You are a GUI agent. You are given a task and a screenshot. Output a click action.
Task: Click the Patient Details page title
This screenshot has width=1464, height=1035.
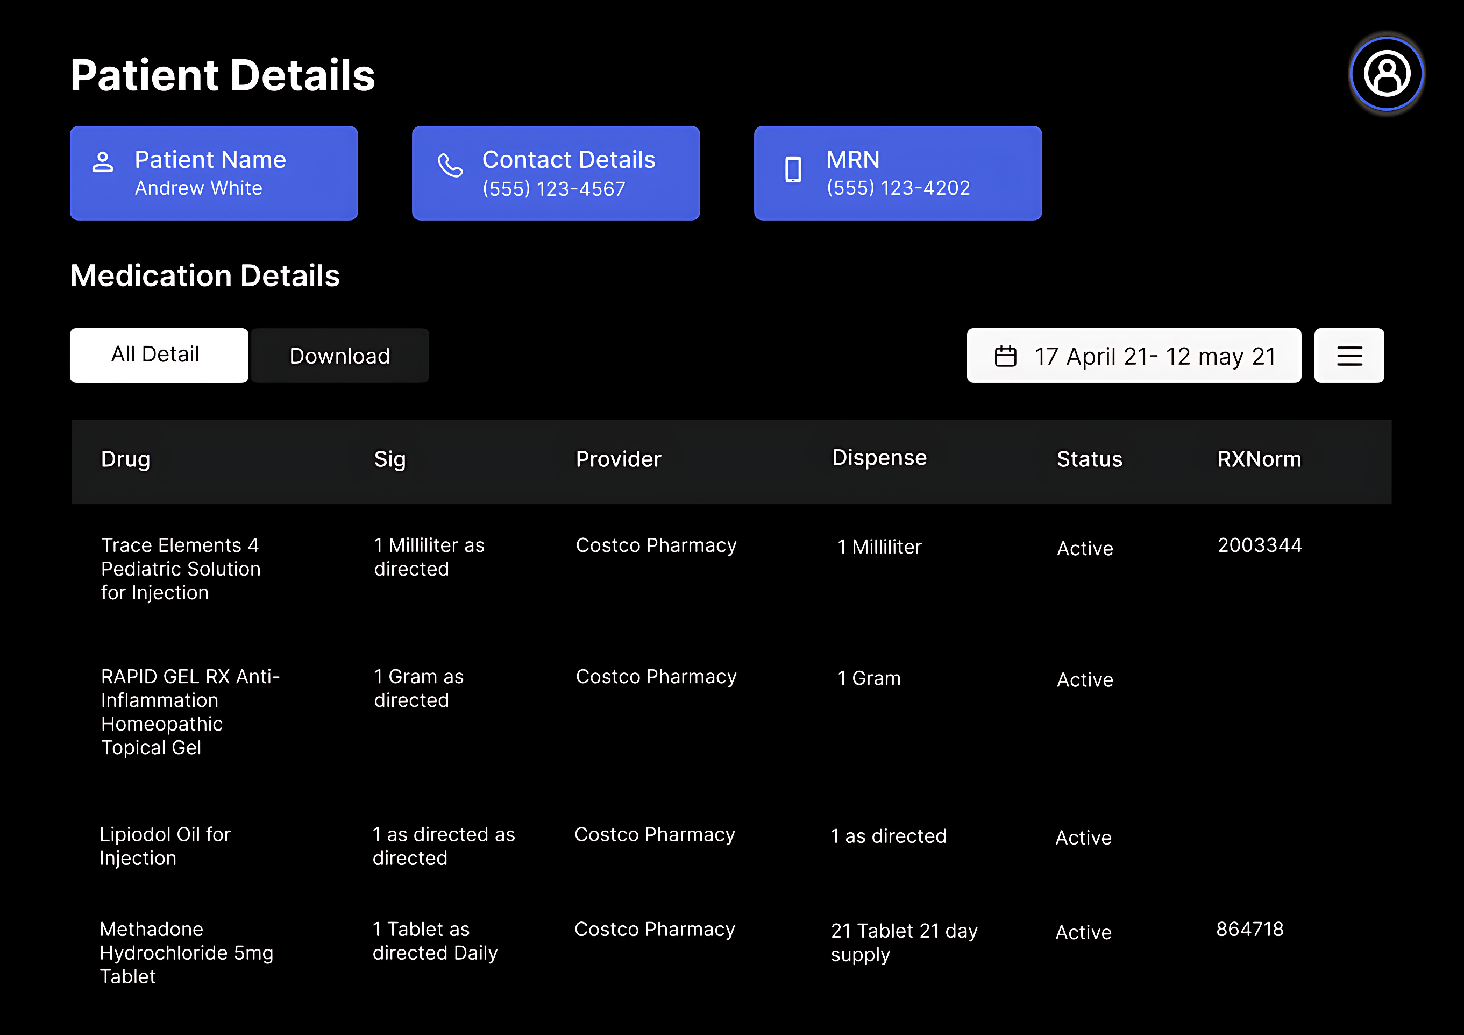[223, 75]
